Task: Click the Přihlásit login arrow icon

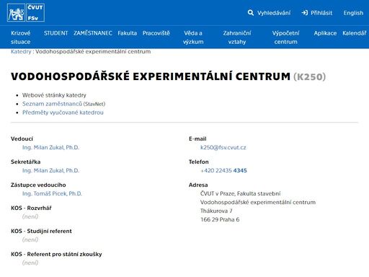Action: pos(305,12)
